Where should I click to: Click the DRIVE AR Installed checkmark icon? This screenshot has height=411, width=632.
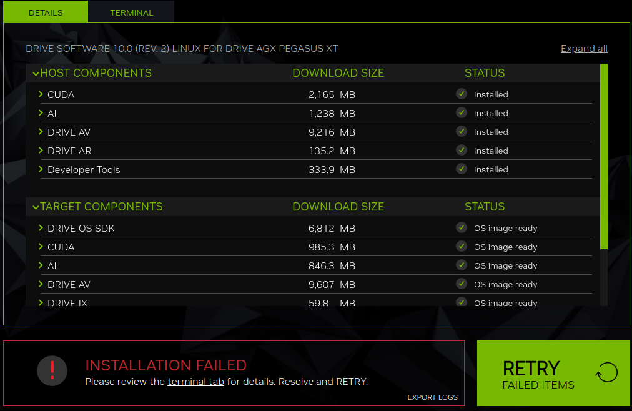(462, 150)
